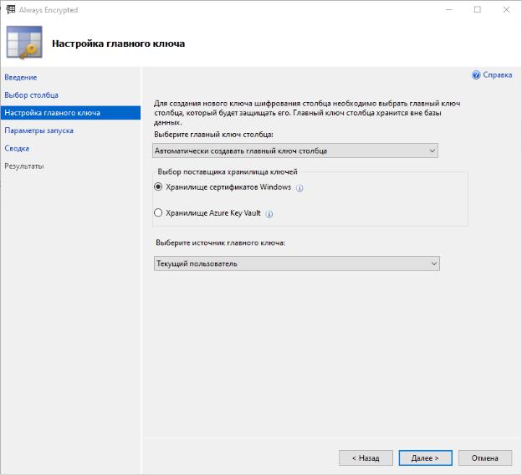Screen dimensions: 522x475
Task: Click the Настройка главного ключа page heading
Action: coord(119,43)
